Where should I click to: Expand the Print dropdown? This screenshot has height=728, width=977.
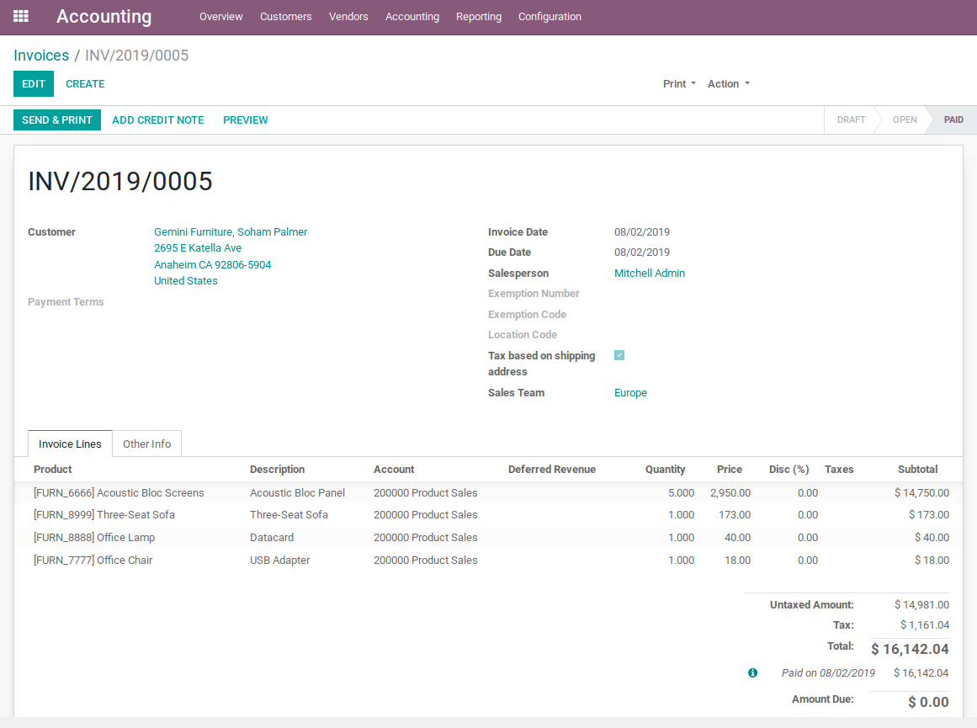click(679, 84)
